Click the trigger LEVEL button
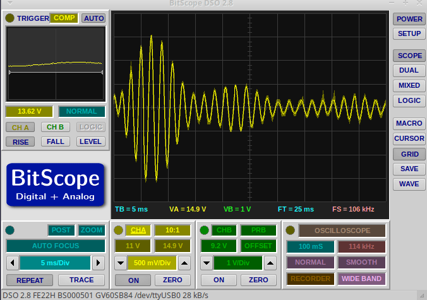427x300 pixels. tap(91, 142)
